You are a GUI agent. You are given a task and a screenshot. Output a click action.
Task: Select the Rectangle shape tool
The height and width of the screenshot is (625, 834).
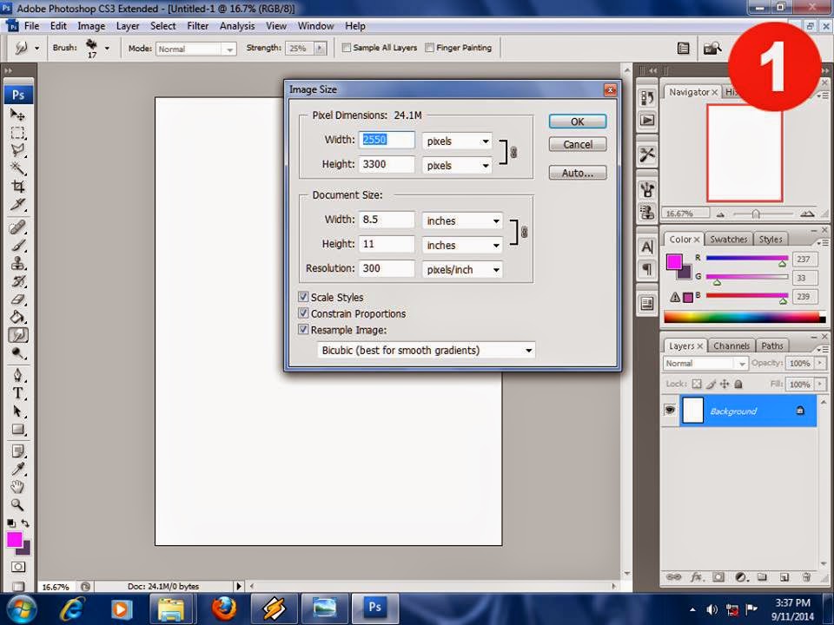[x=17, y=430]
